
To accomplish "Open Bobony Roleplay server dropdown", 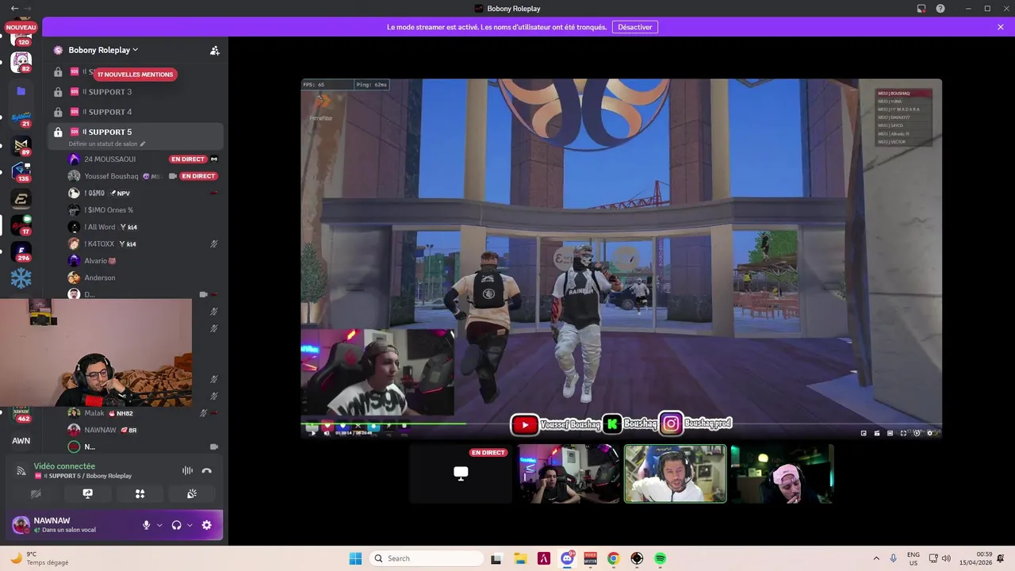I will (x=103, y=50).
